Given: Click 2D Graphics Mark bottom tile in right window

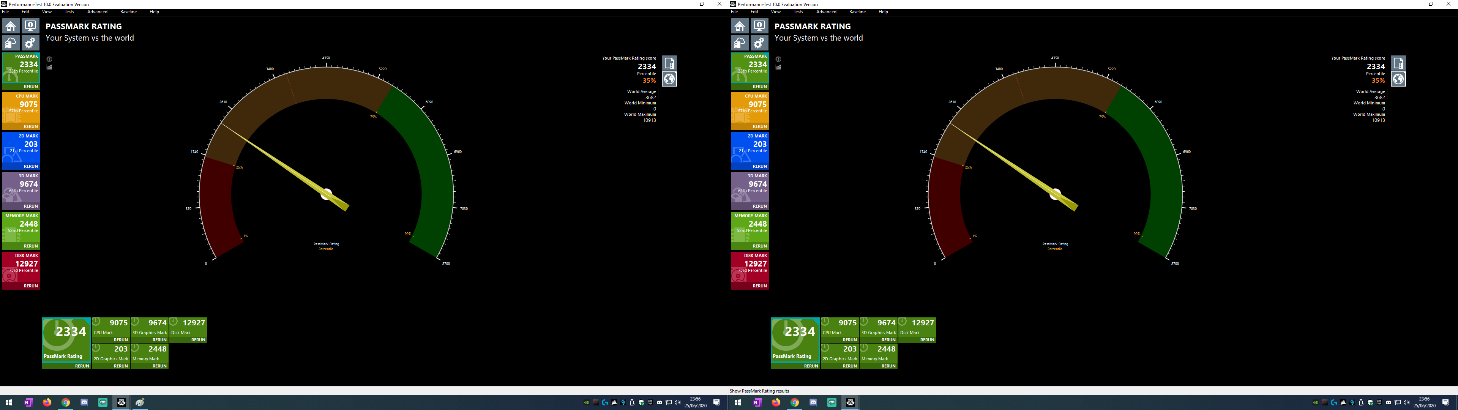Looking at the screenshot, I should 839,354.
